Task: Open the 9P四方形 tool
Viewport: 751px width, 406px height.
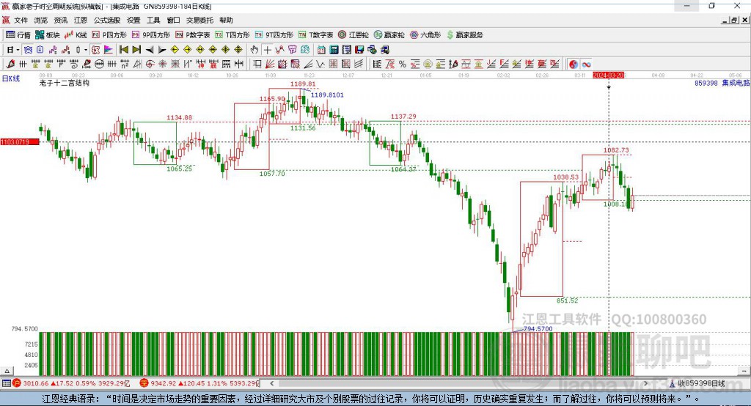Action: pos(151,35)
